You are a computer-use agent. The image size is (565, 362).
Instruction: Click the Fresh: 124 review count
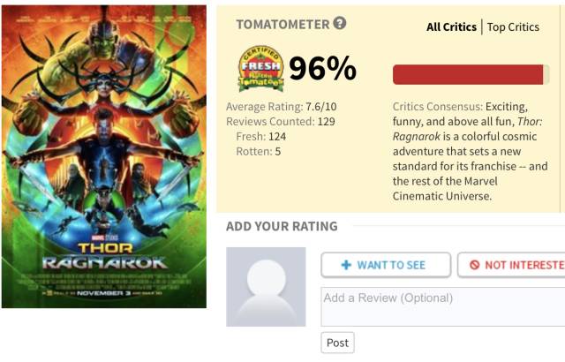tap(261, 136)
